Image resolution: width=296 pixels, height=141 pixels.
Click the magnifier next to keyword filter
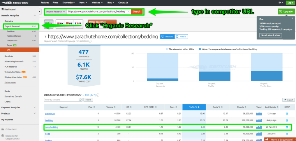81,100
